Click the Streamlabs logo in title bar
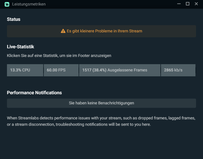This screenshot has width=203, height=159. coord(7,4)
